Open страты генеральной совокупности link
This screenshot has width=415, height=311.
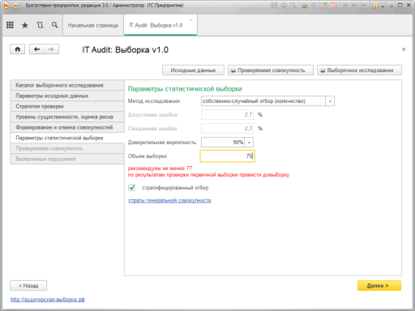(169, 200)
